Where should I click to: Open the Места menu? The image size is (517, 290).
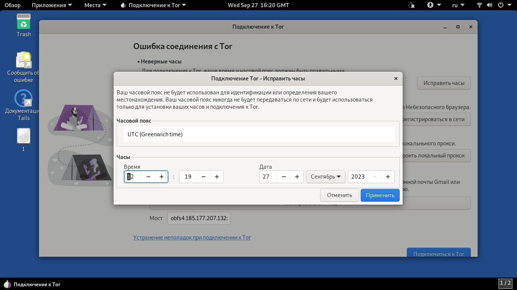click(x=95, y=5)
